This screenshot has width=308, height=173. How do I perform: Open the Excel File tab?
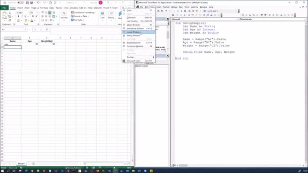(4, 8)
